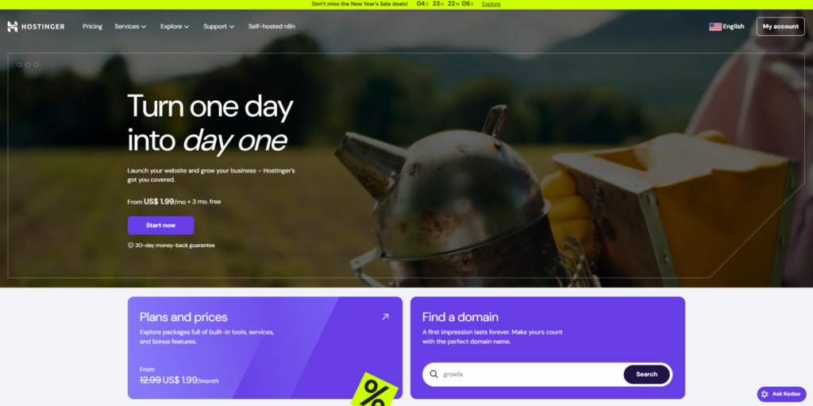Image resolution: width=813 pixels, height=406 pixels.
Task: Click the Hostinger logo icon
Action: point(13,26)
